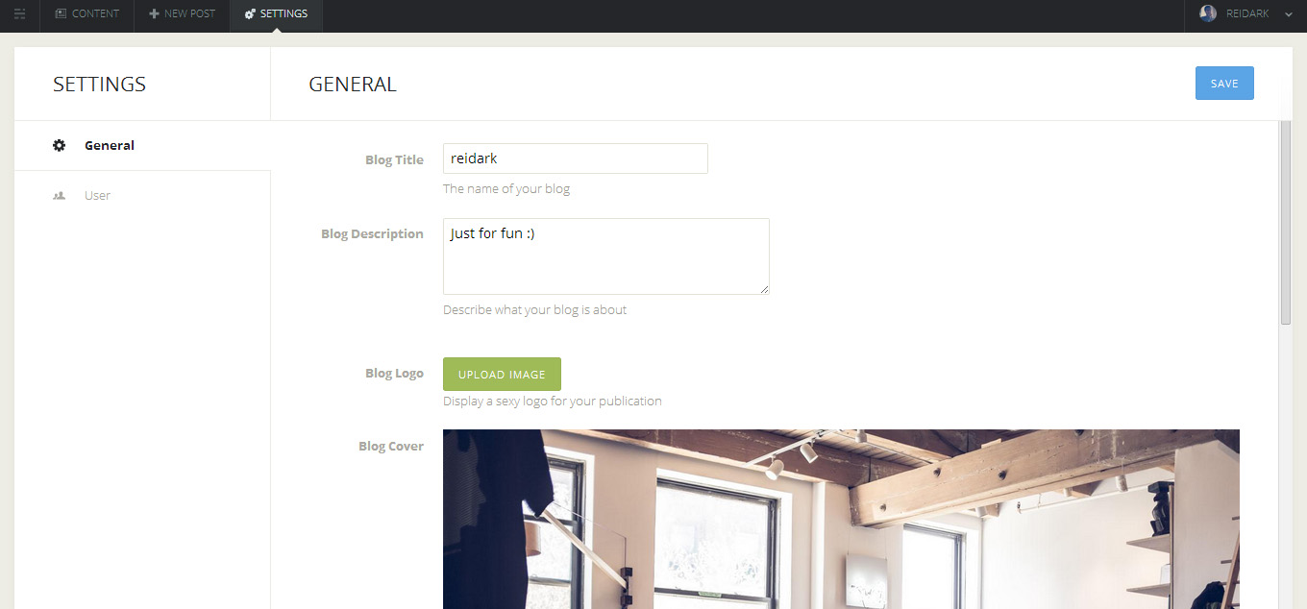Image resolution: width=1307 pixels, height=609 pixels.
Task: Switch to the Settings tab label
Action: pyautogui.click(x=284, y=14)
